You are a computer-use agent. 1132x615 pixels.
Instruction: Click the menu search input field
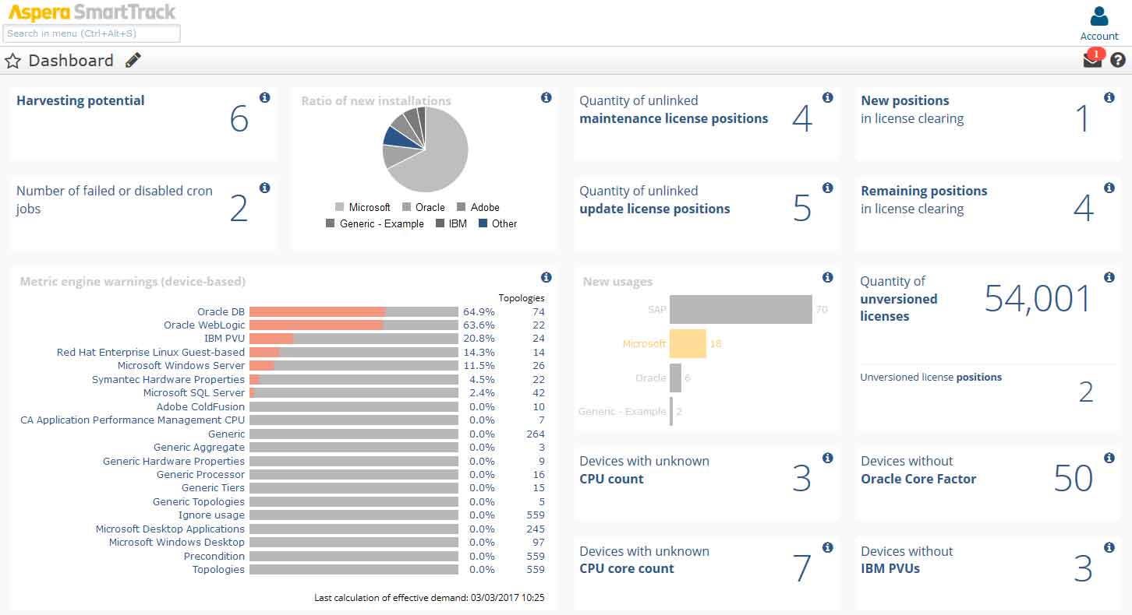(x=91, y=33)
